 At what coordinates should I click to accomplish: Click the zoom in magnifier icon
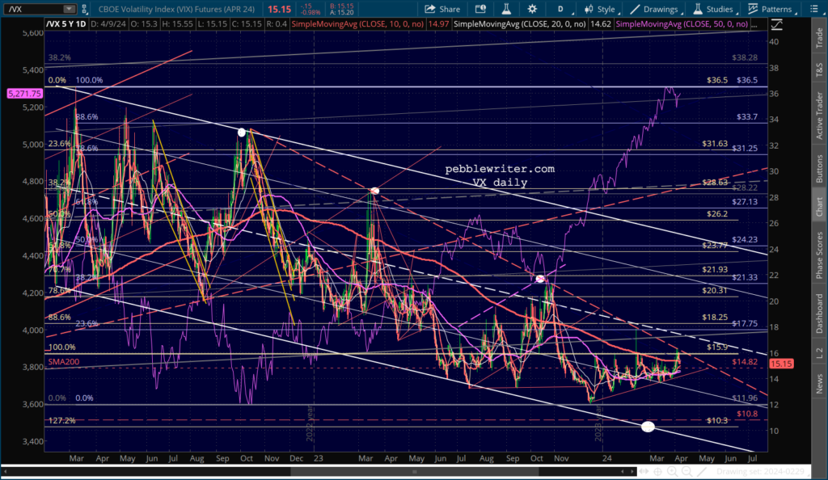pos(672,472)
